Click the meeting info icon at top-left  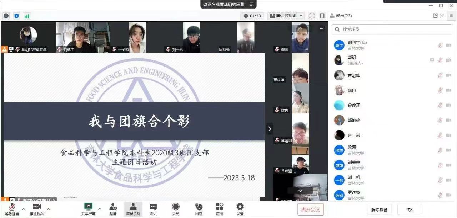point(6,16)
